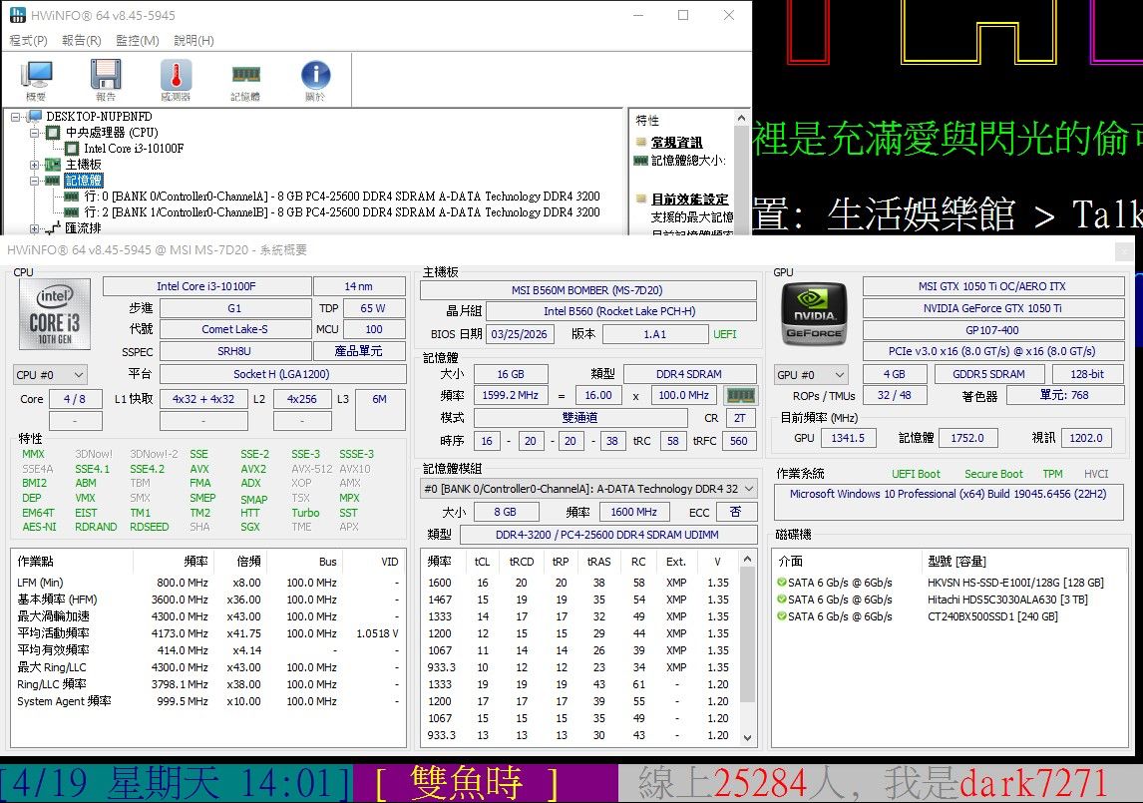Viewport: 1143px width, 803px height.
Task: Click the 記憶體 memory toolbar icon
Action: click(x=245, y=80)
